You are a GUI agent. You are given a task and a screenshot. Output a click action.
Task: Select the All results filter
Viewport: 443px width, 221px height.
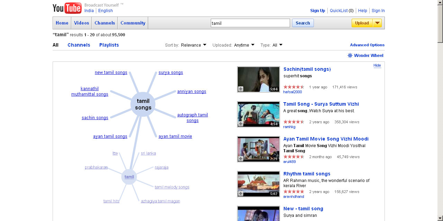pyautogui.click(x=55, y=45)
